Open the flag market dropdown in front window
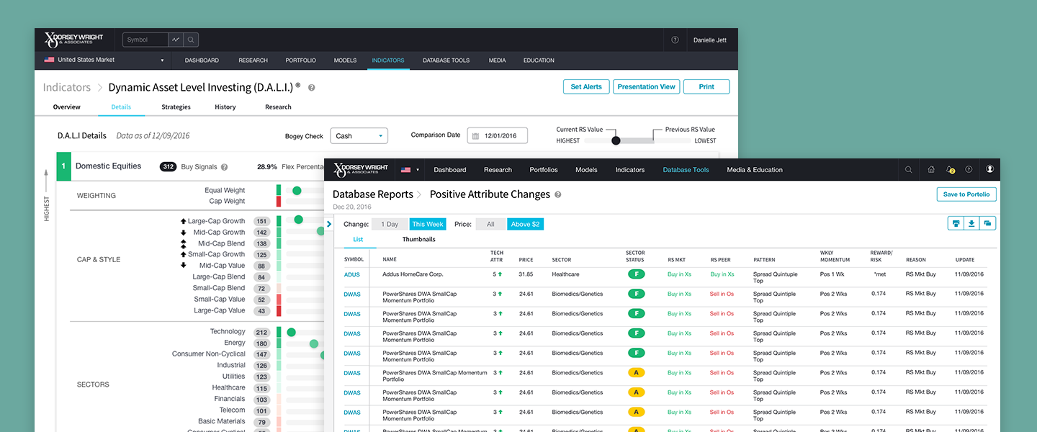This screenshot has width=1037, height=432. tap(409, 170)
